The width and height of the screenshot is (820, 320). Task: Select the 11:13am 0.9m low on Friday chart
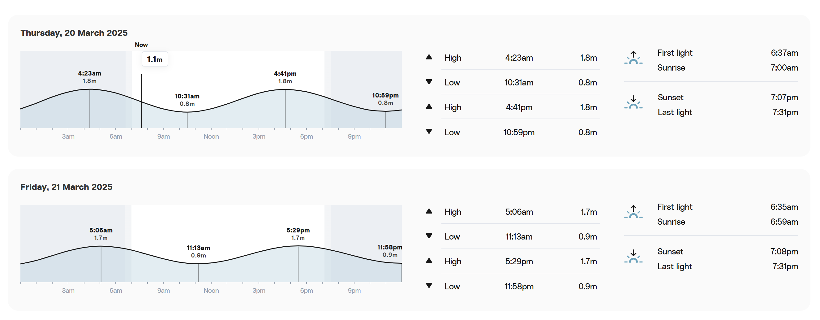click(x=198, y=252)
